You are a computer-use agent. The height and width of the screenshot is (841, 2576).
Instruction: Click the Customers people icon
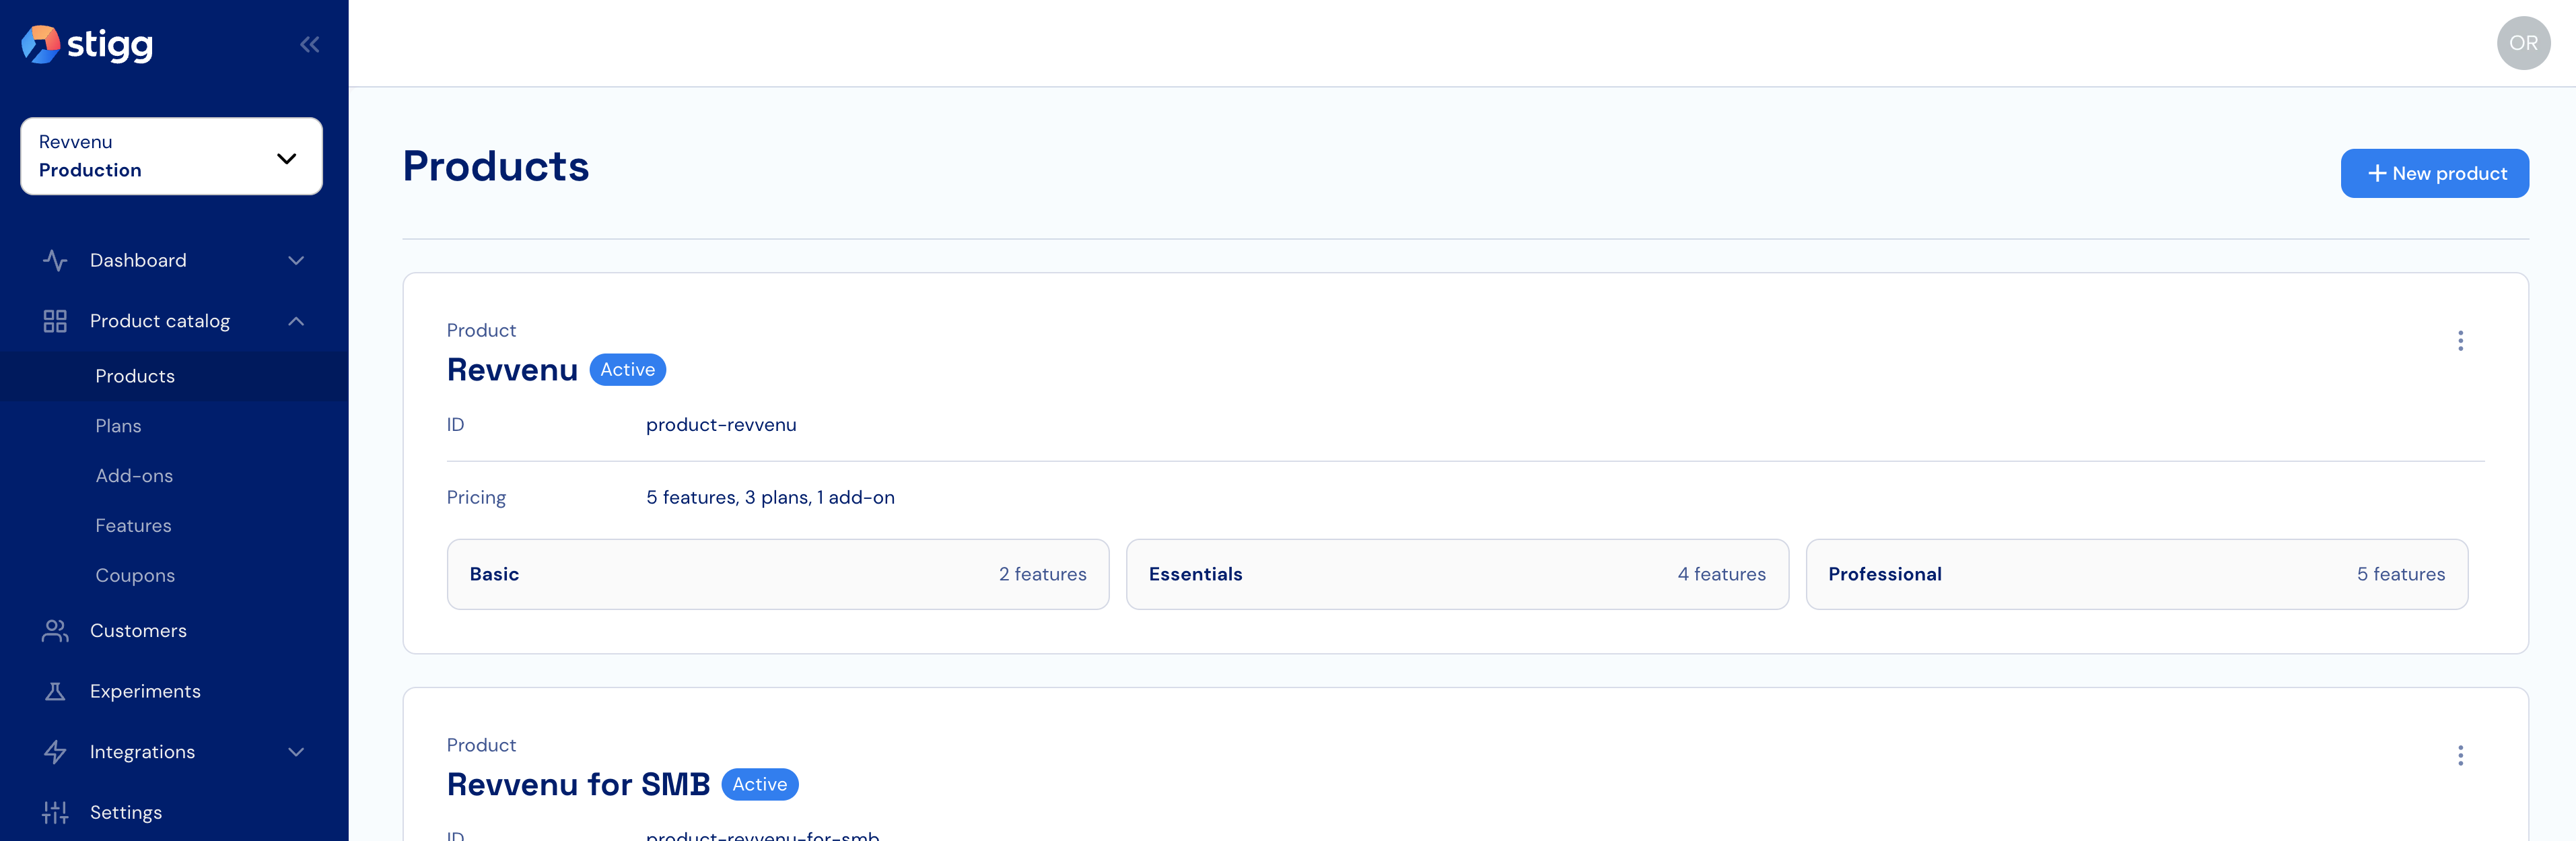click(x=55, y=631)
